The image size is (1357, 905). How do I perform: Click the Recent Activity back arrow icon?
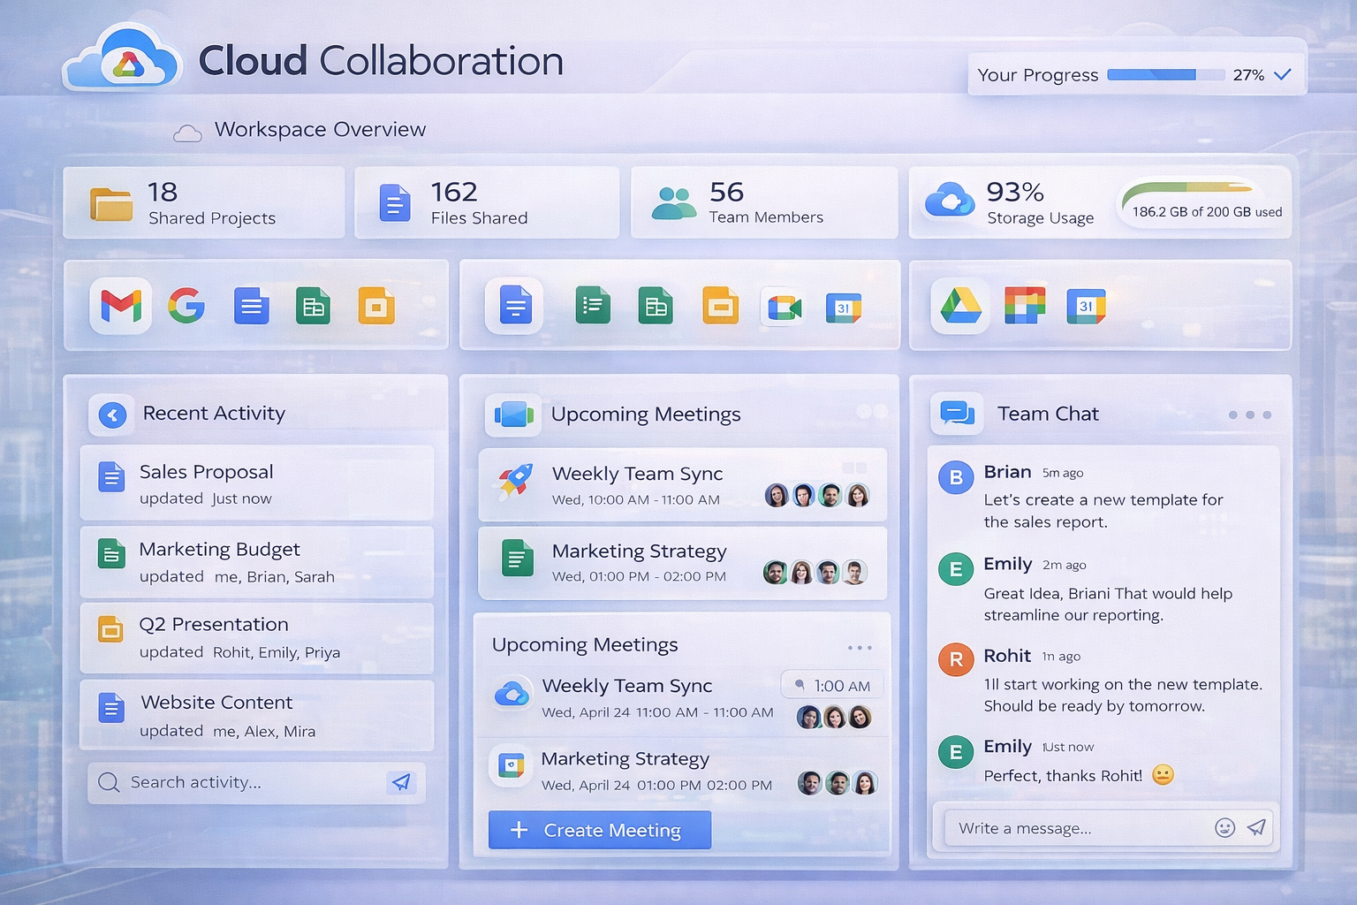click(x=112, y=414)
